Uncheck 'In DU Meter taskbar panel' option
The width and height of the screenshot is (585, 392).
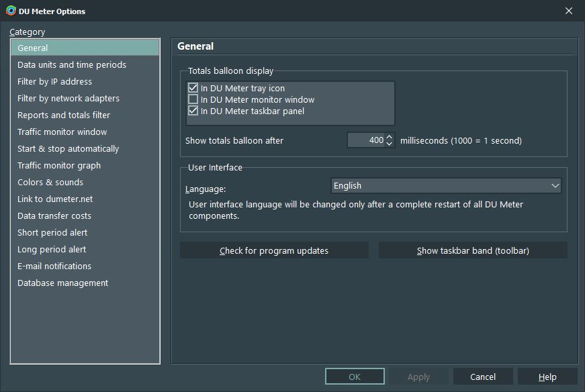click(193, 111)
